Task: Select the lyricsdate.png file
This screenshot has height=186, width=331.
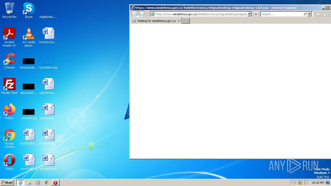Action: [48, 63]
